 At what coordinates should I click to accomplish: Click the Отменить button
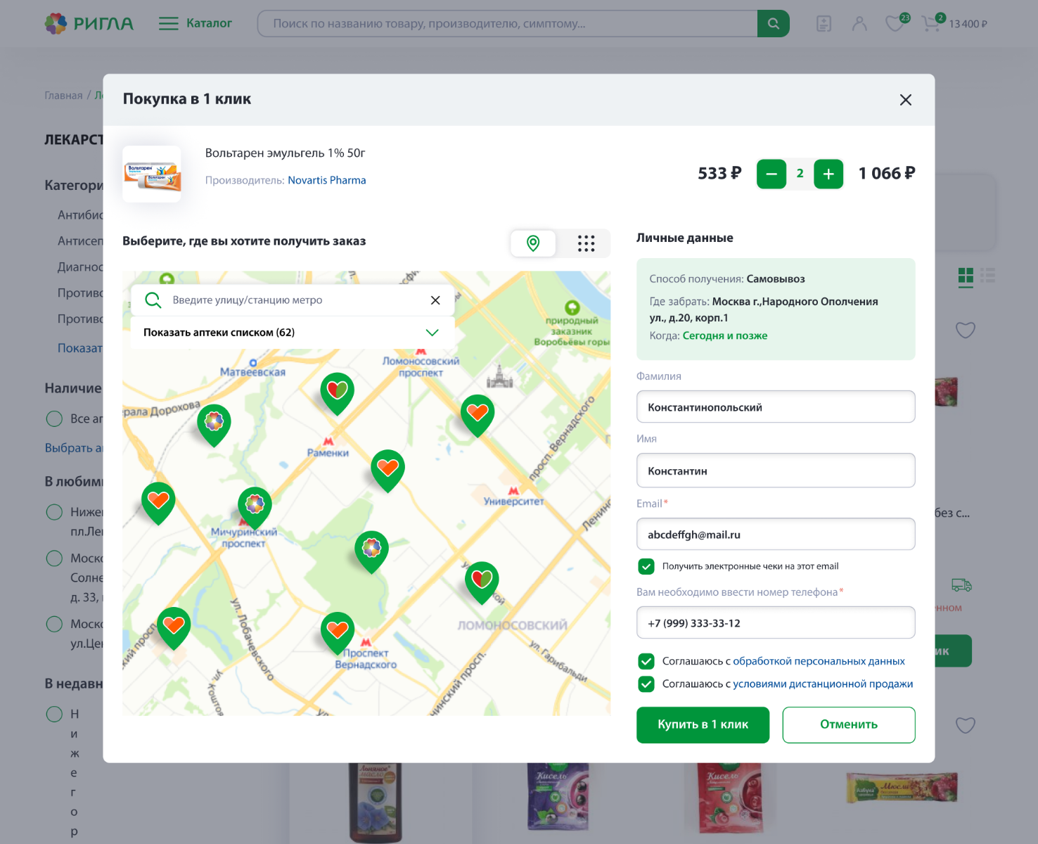coord(848,724)
